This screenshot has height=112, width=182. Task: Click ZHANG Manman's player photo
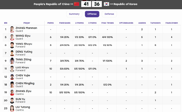point(12,29)
